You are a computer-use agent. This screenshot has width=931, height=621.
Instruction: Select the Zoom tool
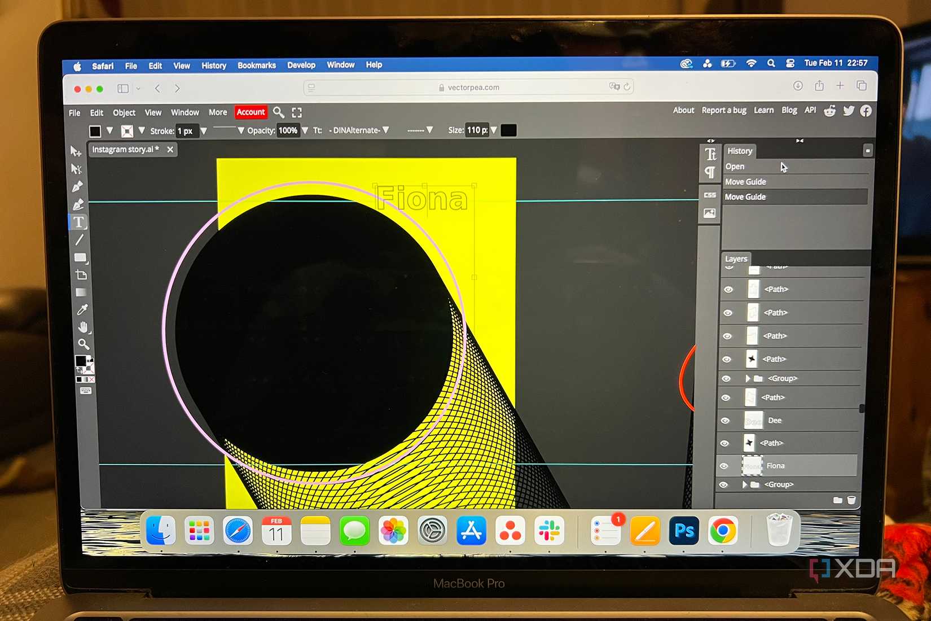(83, 344)
